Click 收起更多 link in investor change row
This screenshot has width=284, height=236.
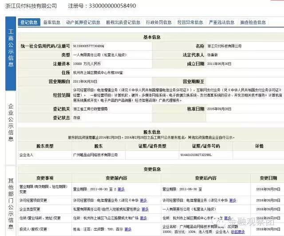238,232
